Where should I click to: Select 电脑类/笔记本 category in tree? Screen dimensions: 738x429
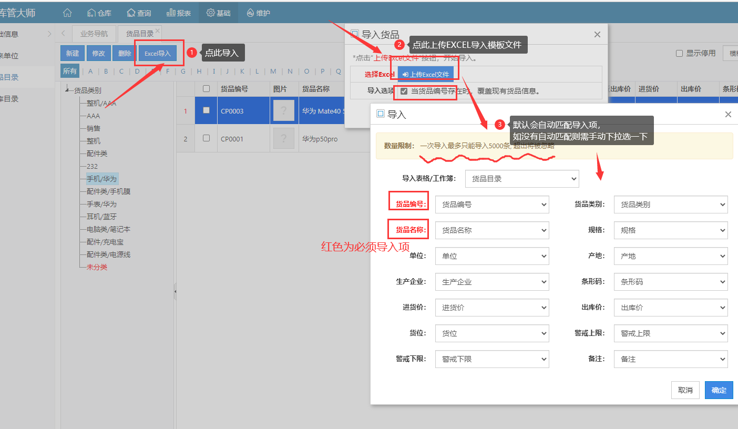coord(108,229)
